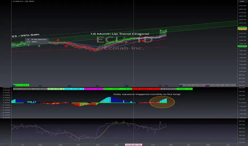Select the B3 SQZ:2D label

(215, 85)
